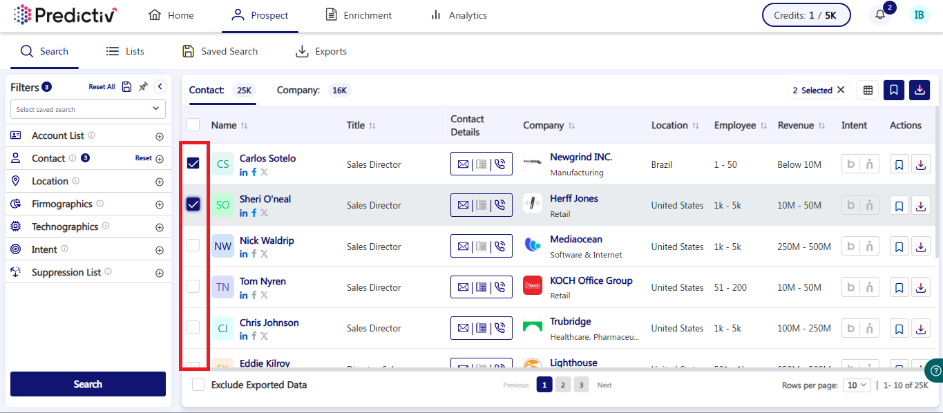Screen dimensions: 943x413
Task: Uncheck the Sheri O'neal row checkbox
Action: click(x=193, y=204)
